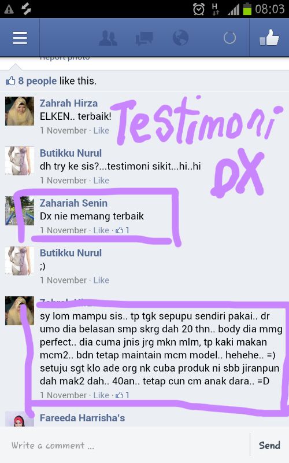Open the hamburger side menu
Viewport: 289px width, 463px height.
20,38
